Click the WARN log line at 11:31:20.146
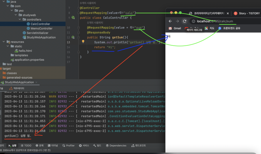261x154 pixels. pos(84,96)
